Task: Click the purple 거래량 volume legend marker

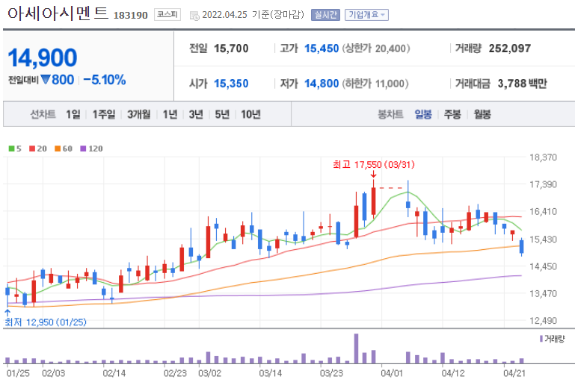Action: click(x=541, y=339)
